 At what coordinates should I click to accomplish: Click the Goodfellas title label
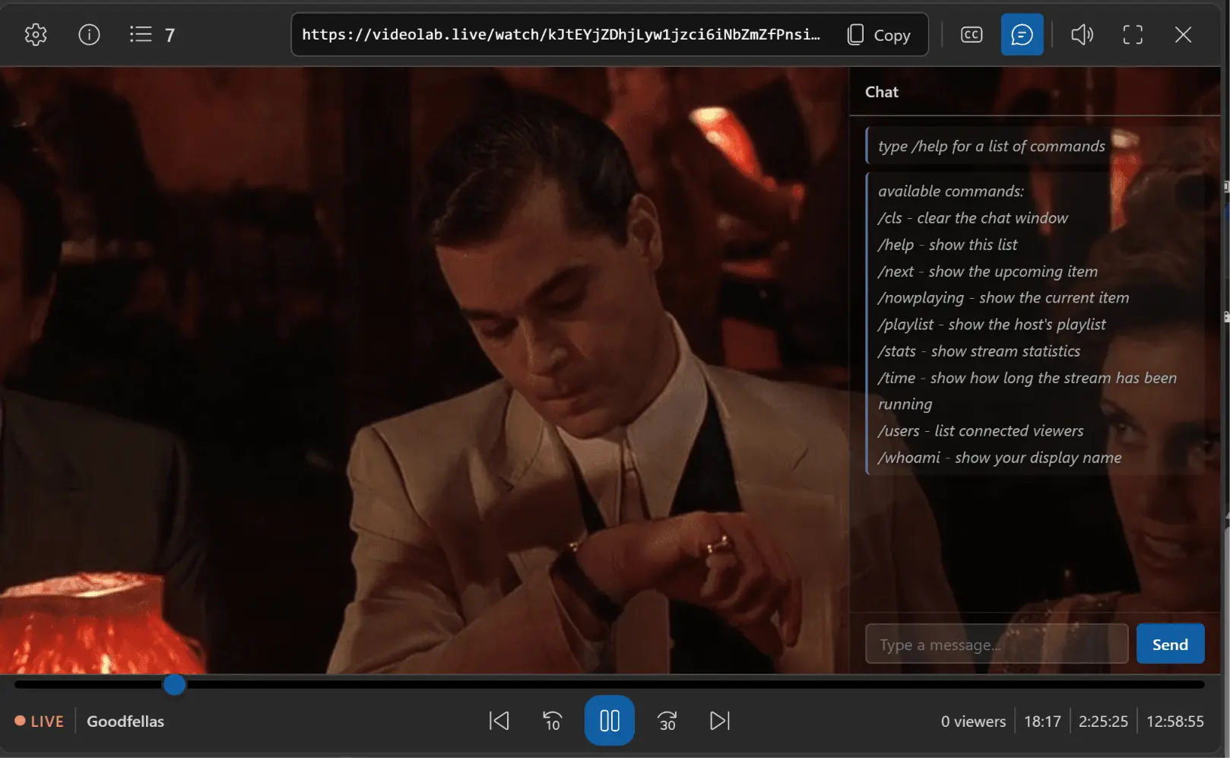click(125, 722)
